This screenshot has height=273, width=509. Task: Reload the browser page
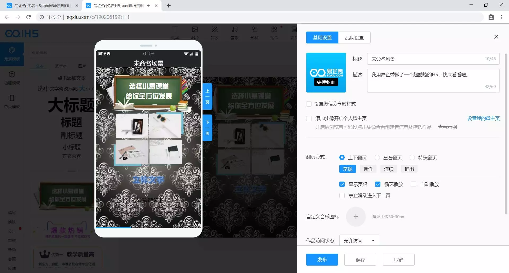pos(29,17)
